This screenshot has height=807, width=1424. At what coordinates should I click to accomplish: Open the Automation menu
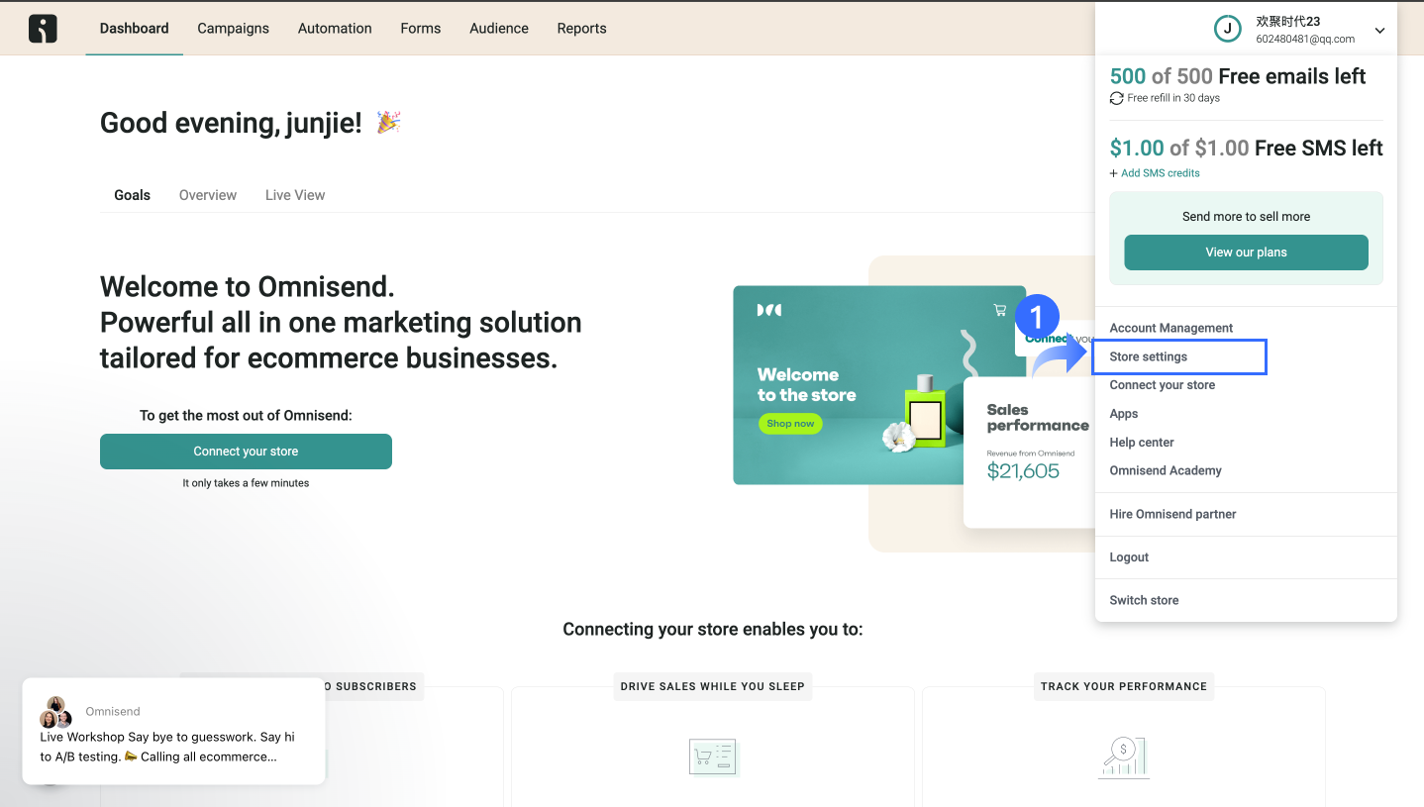point(335,29)
